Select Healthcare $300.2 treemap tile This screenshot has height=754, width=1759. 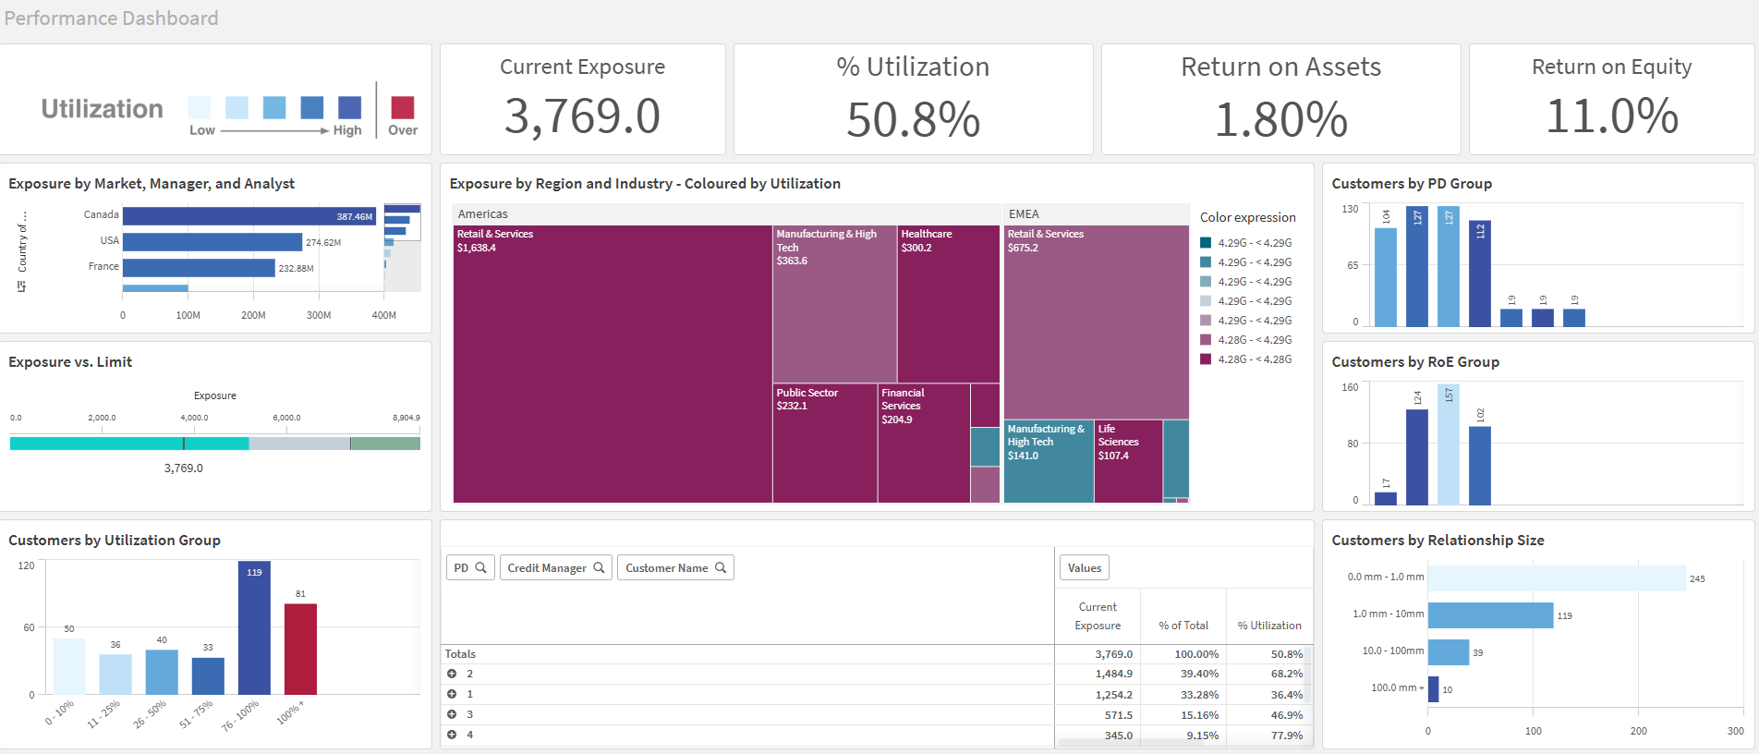click(x=949, y=304)
